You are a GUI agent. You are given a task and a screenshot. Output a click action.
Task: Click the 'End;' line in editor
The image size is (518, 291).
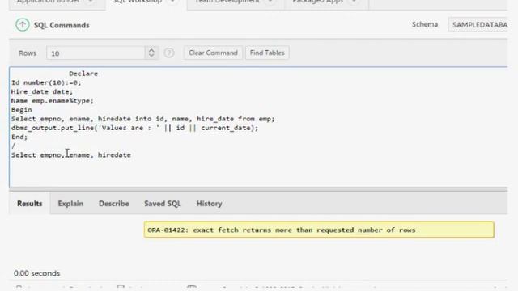[19, 137]
